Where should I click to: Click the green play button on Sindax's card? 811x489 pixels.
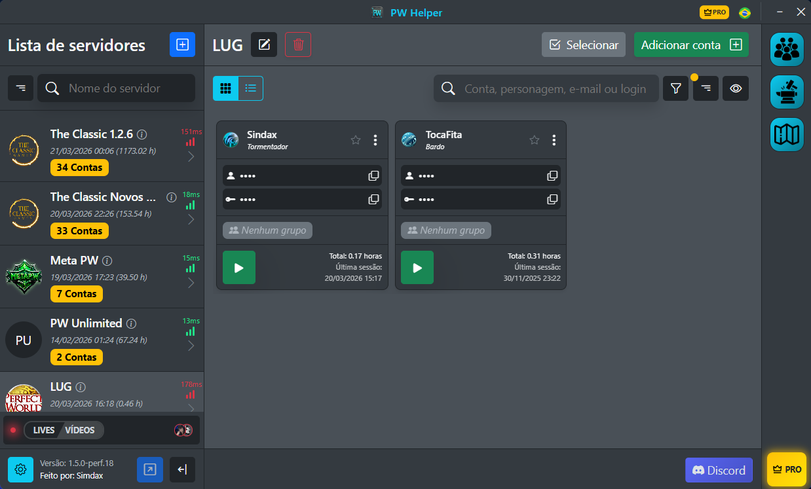click(x=238, y=267)
